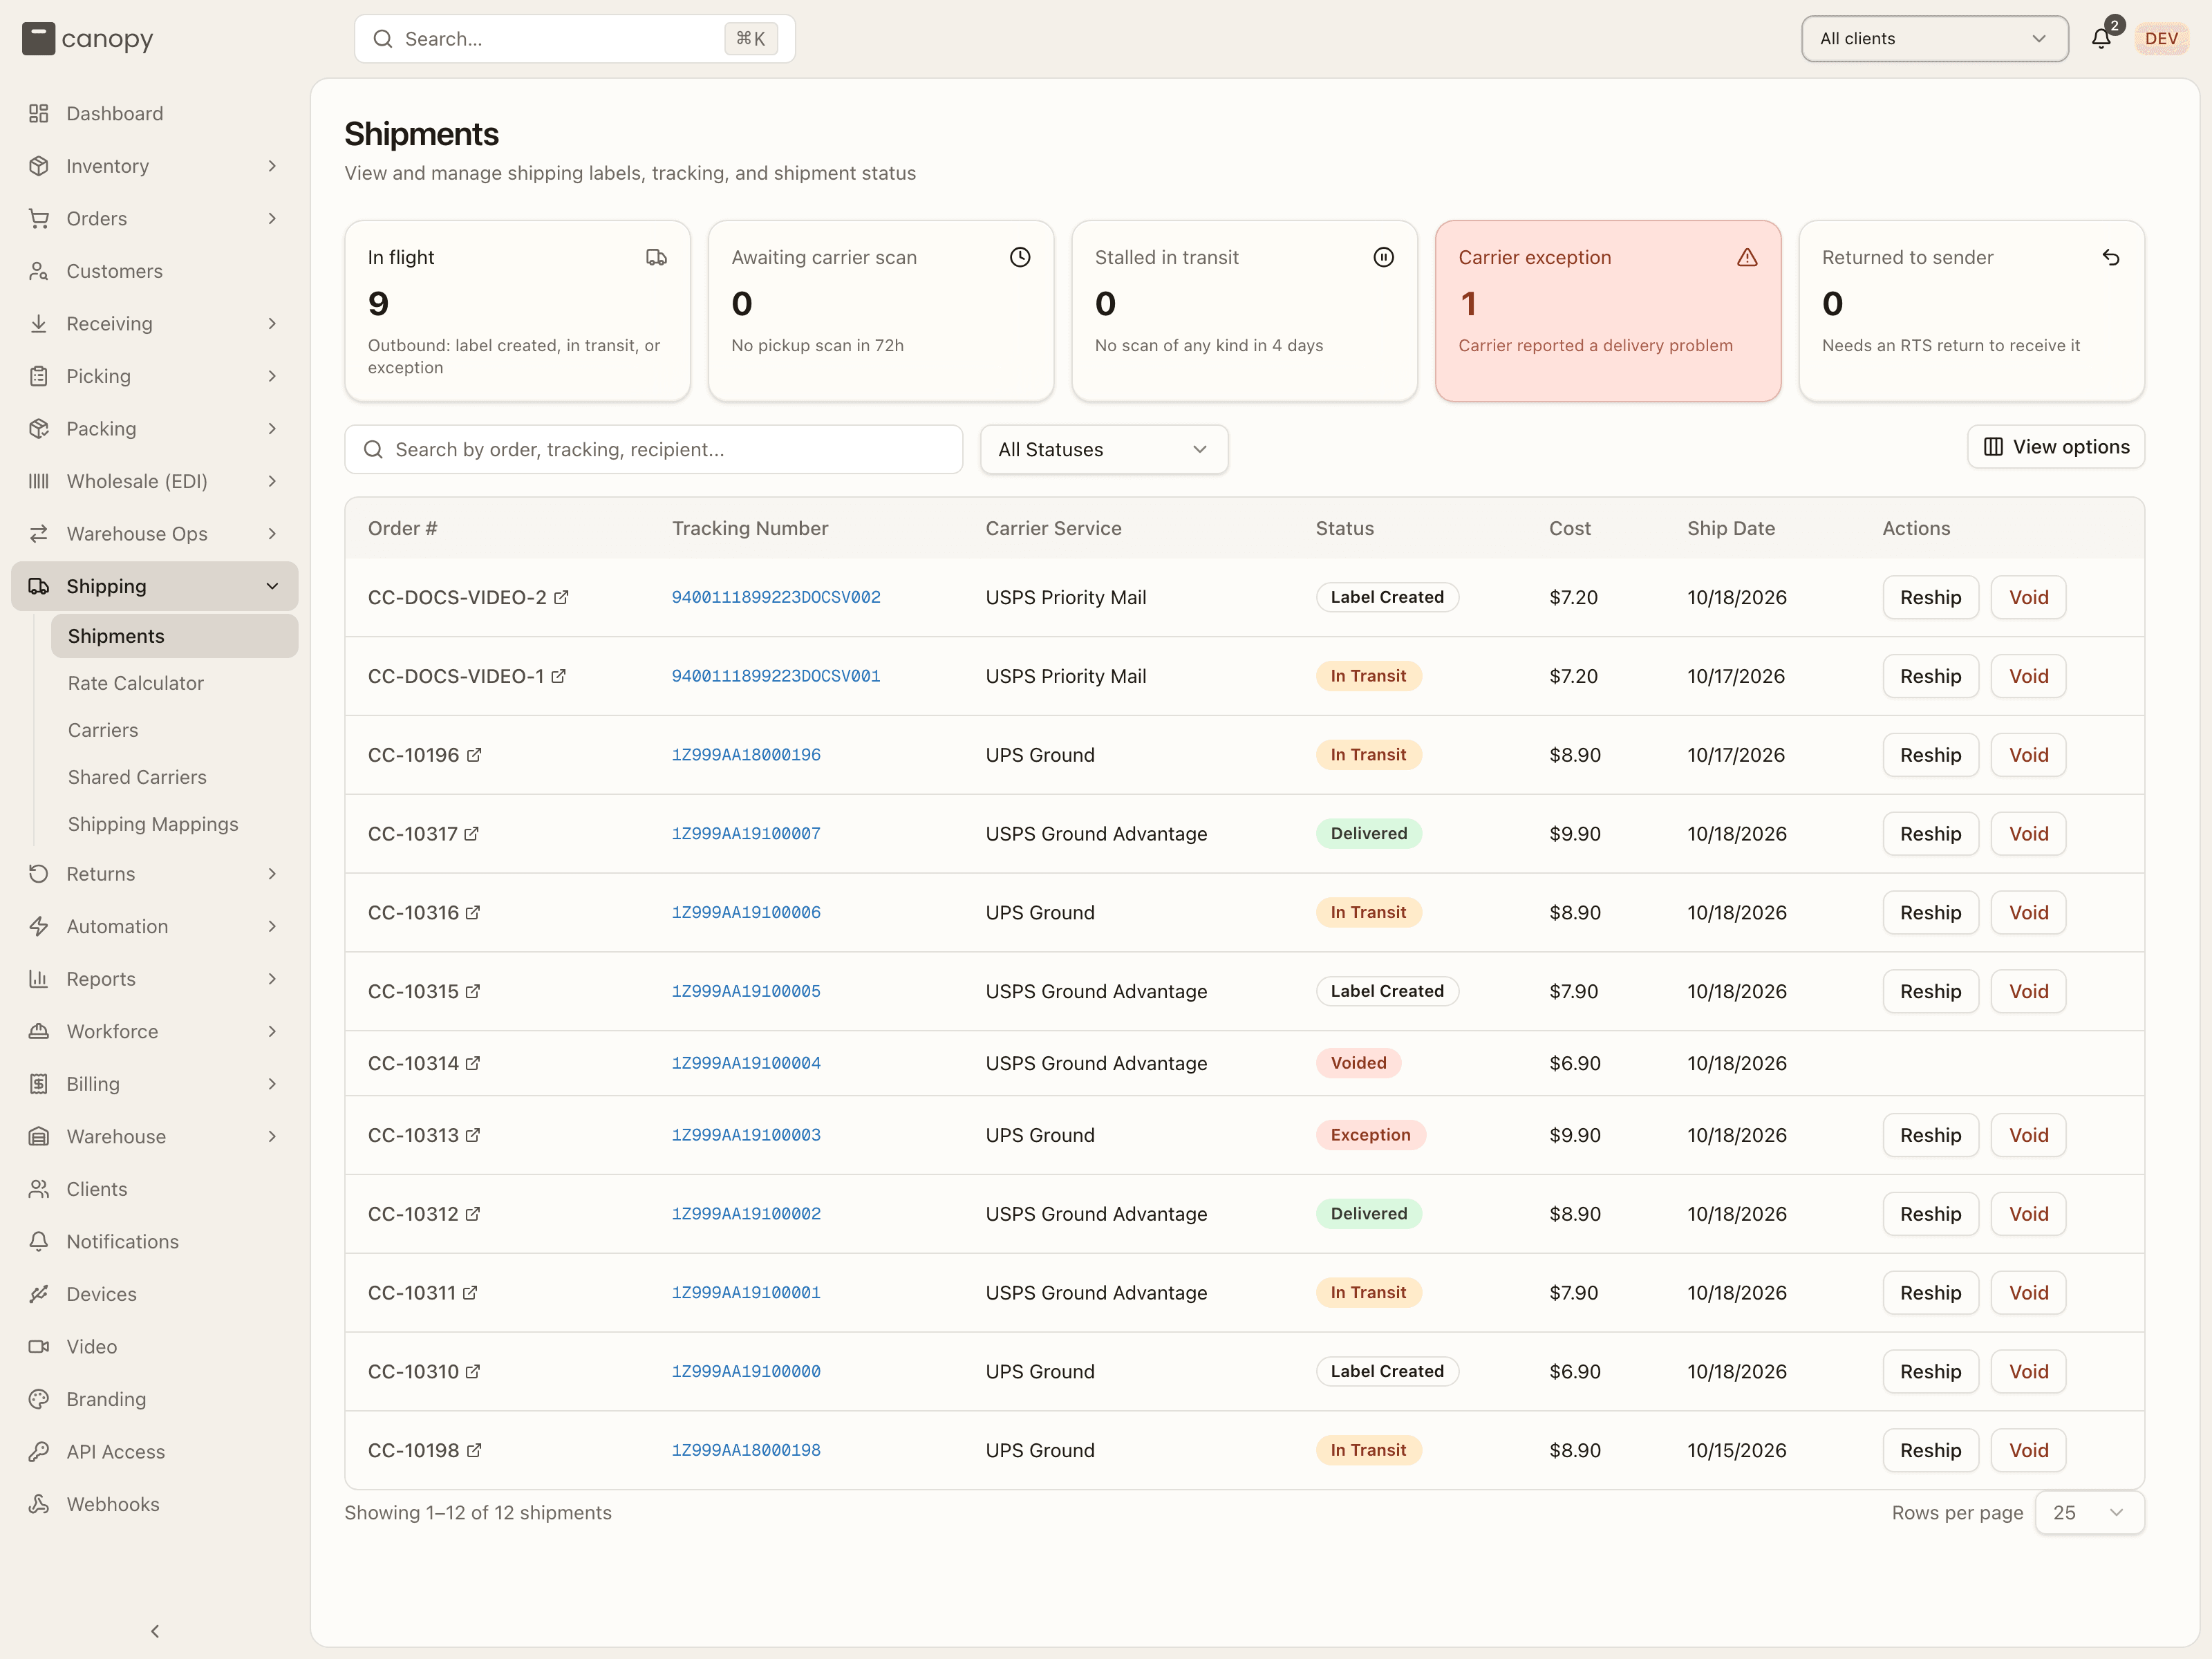Expand the Warehouse Ops section
2212x1659 pixels.
155,534
